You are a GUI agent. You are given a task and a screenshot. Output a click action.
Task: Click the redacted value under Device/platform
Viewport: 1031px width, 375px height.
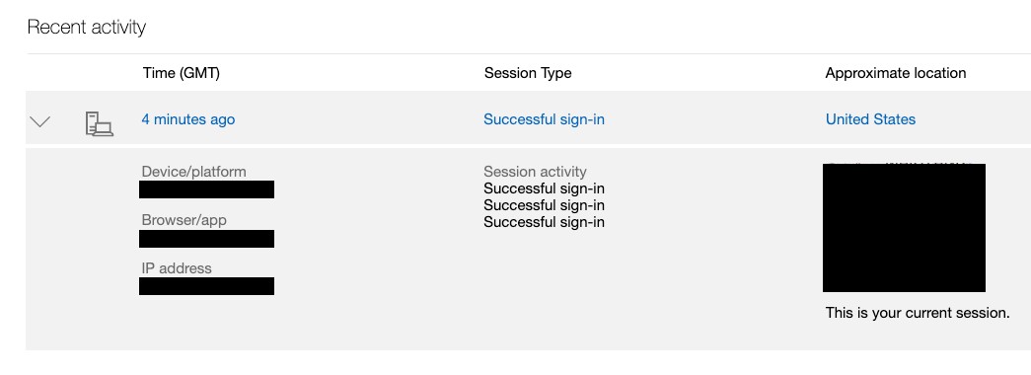(x=206, y=189)
